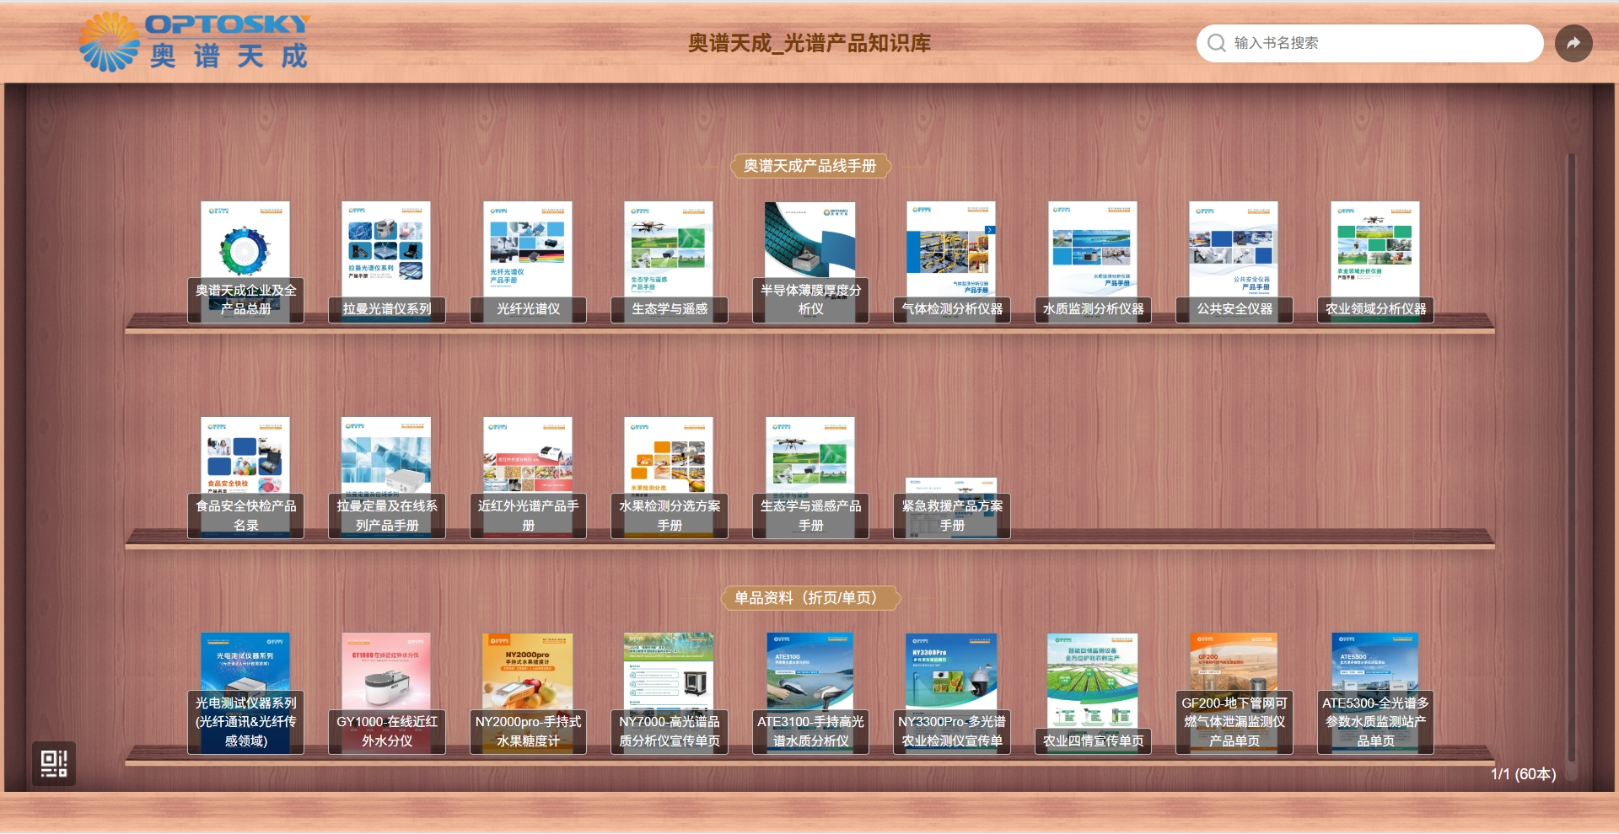Open the 拉曼定量及在线系列产品手册 book
Viewport: 1619px width, 834px height.
click(x=386, y=477)
